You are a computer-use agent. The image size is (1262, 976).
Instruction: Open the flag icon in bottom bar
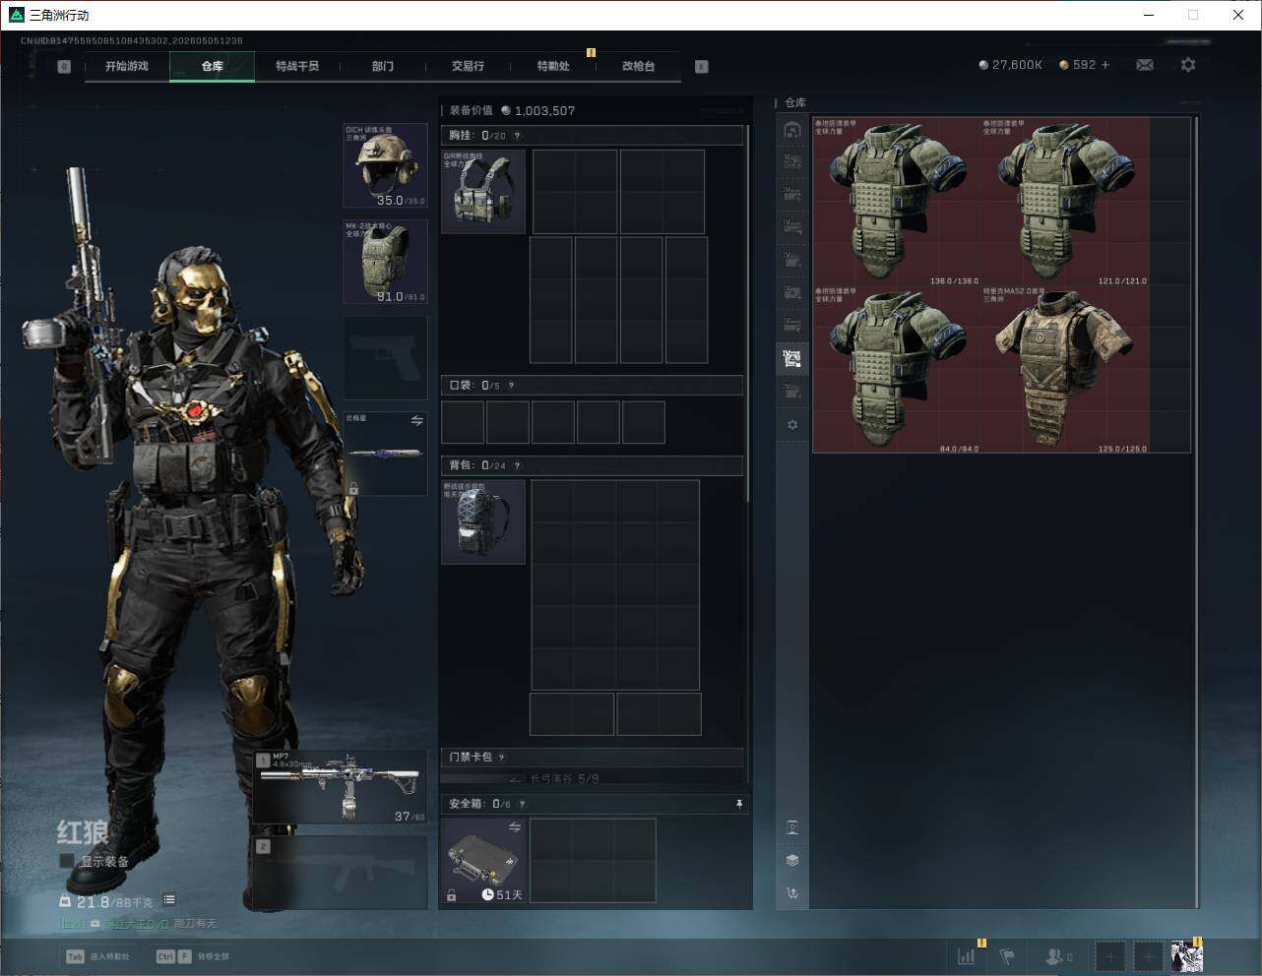pos(1007,955)
